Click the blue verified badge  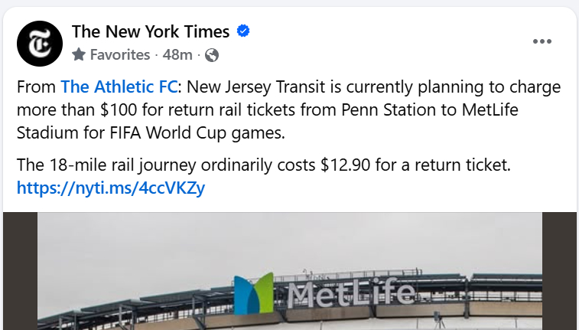tap(244, 31)
